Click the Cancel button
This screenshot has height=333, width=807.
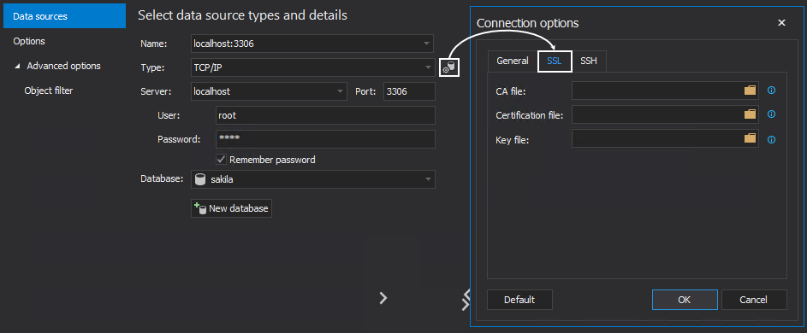(754, 300)
